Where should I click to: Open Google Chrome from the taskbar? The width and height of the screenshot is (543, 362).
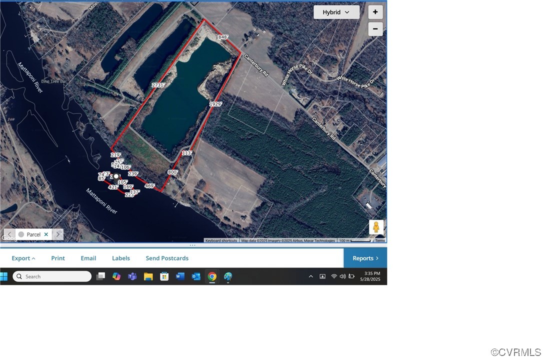[x=212, y=276]
